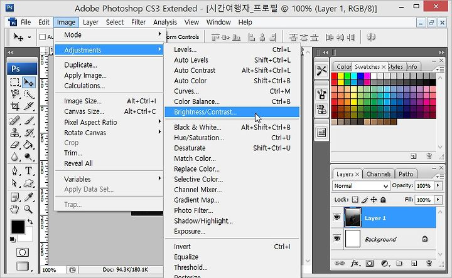
Task: Select the Brush tool
Action: click(29, 120)
